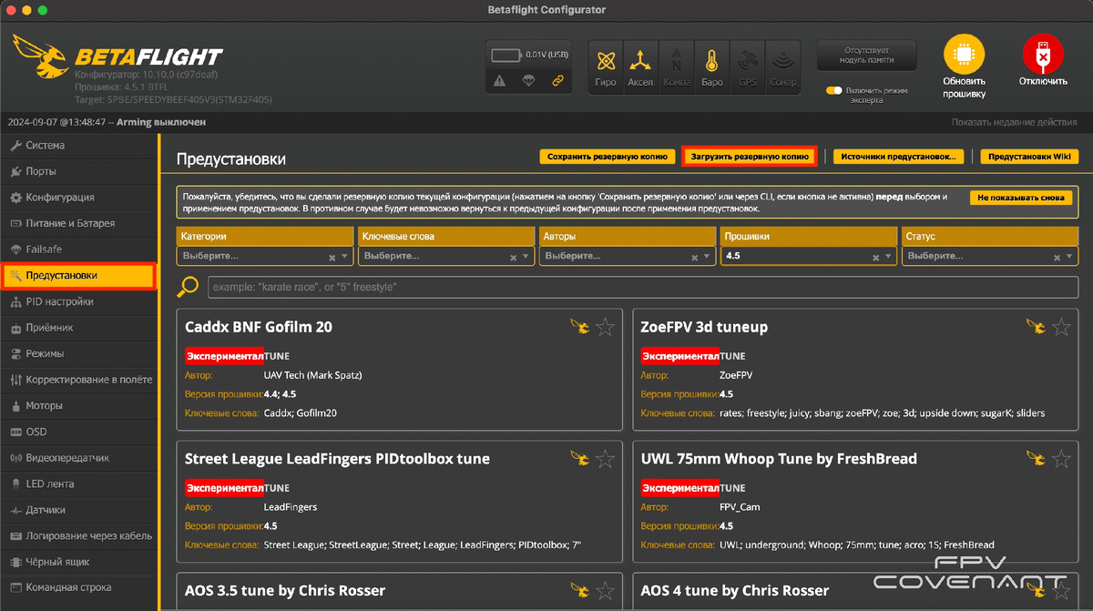The image size is (1093, 611).
Task: Open the Авторы dropdown
Action: pos(627,257)
